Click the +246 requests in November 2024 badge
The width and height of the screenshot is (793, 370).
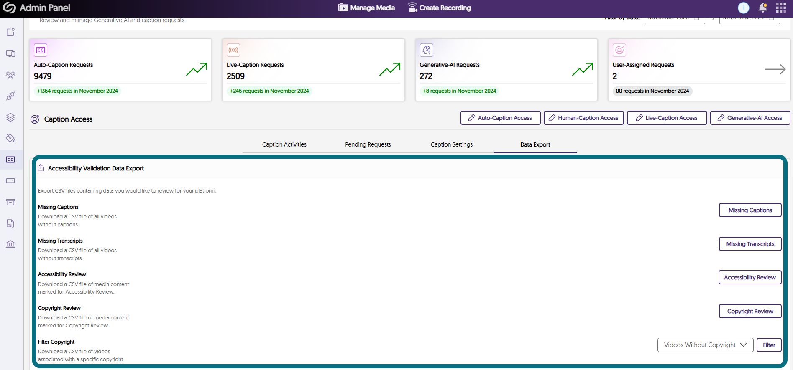[269, 91]
